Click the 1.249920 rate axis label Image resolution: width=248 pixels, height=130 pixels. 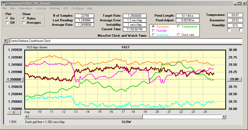click(x=15, y=50)
